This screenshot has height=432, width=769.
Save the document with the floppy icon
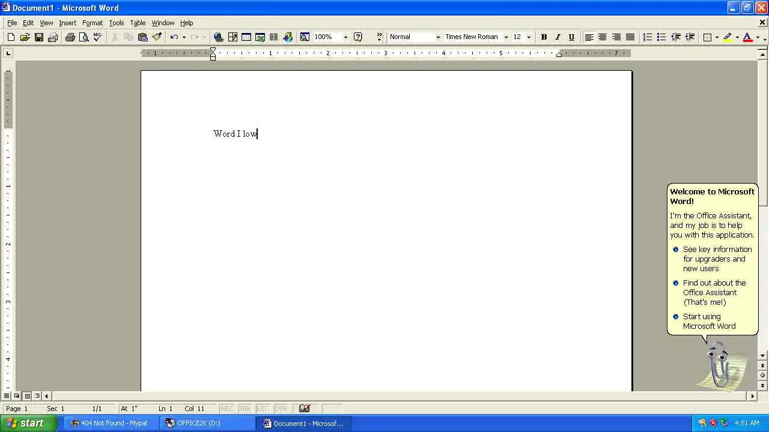[x=38, y=37]
